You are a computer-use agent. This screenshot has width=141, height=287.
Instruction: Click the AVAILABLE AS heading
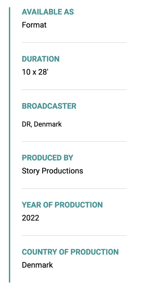click(x=48, y=12)
